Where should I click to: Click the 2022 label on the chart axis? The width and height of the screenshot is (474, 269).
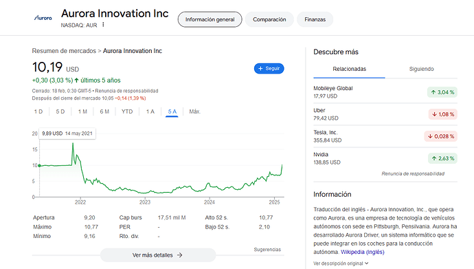(80, 202)
